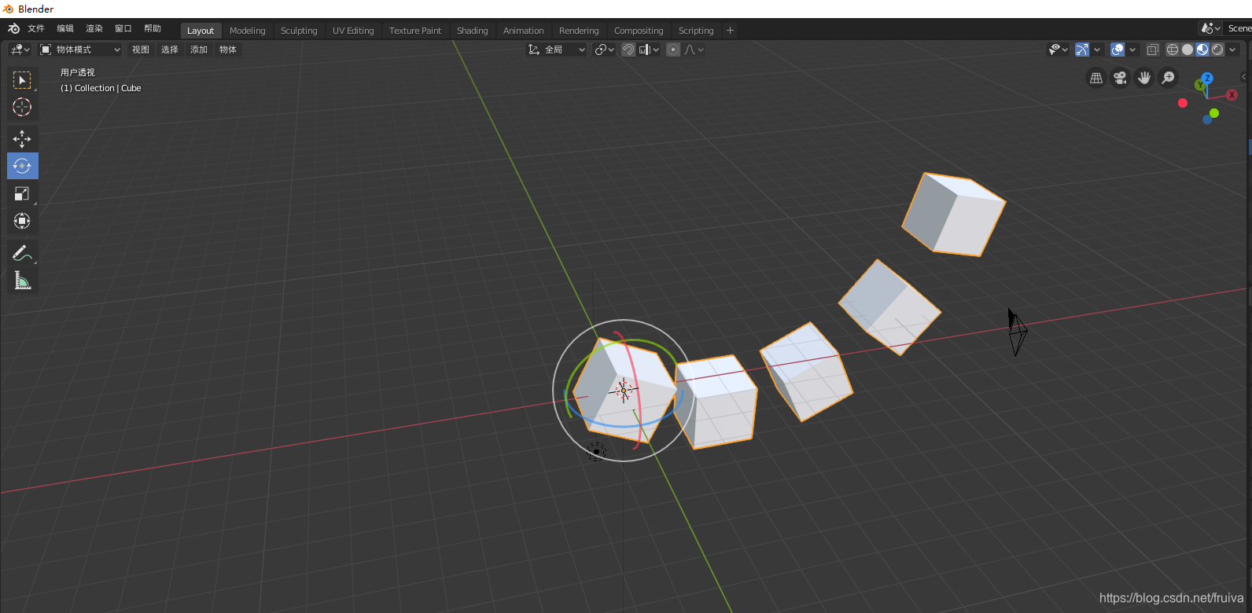This screenshot has height=613, width=1252.
Task: Click the negative Y lime gizmo dot
Action: point(1214,113)
